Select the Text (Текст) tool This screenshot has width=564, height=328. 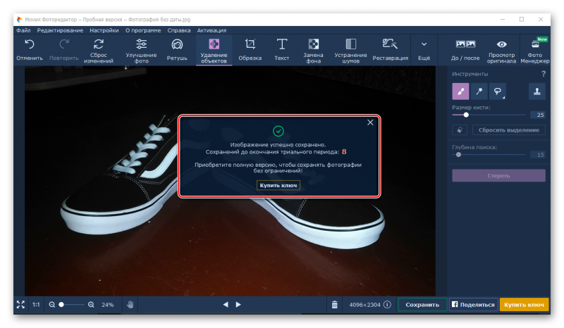click(282, 49)
